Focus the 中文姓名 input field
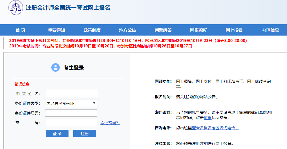This screenshot has height=149, width=287. [71, 94]
